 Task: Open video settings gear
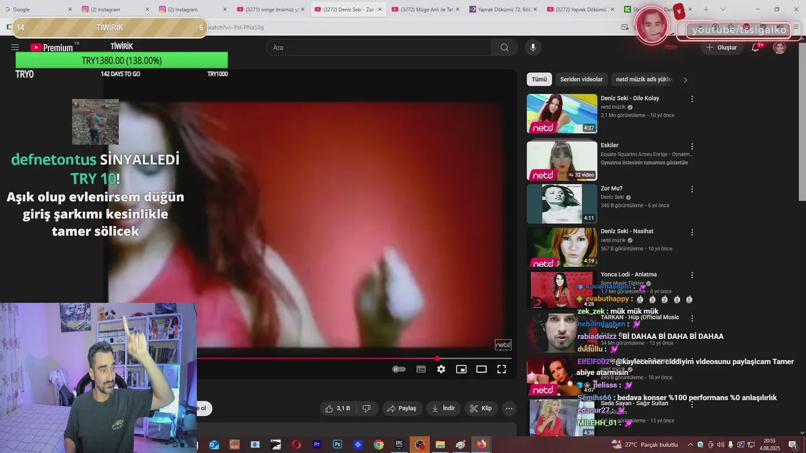coord(441,369)
